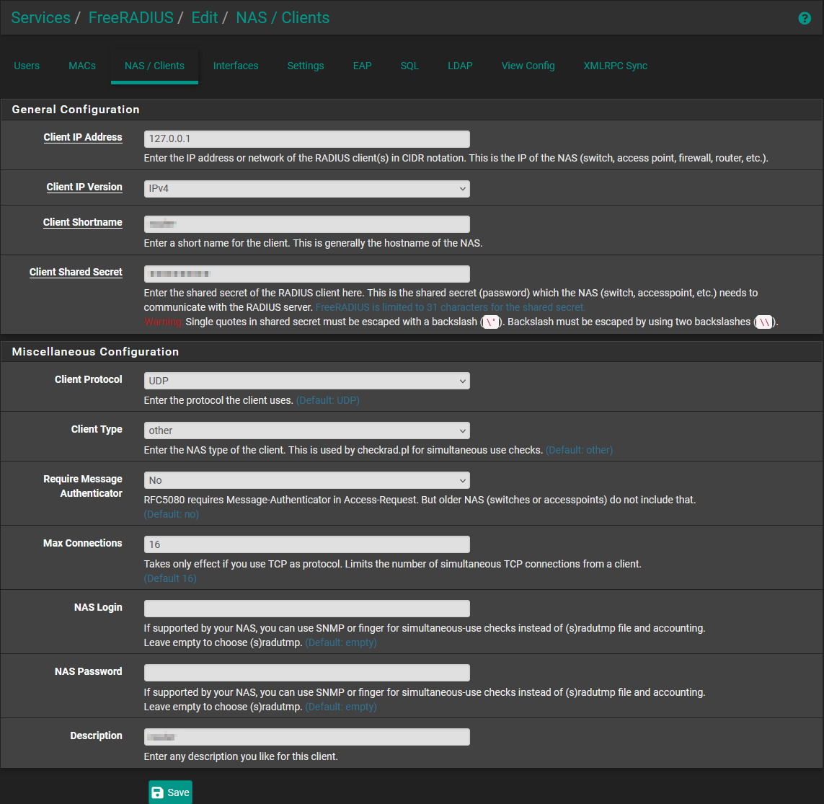Switch to the Users tab
The image size is (824, 804).
(27, 66)
